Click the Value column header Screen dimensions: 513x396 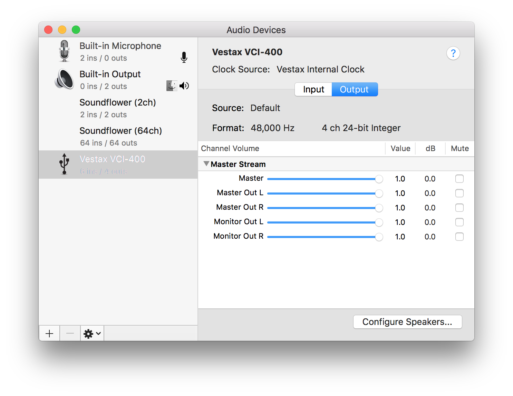tap(400, 148)
